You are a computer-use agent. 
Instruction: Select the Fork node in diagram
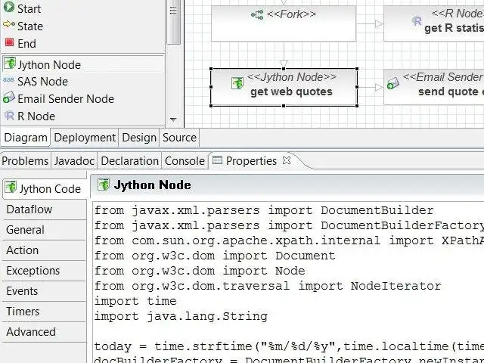[x=284, y=23]
